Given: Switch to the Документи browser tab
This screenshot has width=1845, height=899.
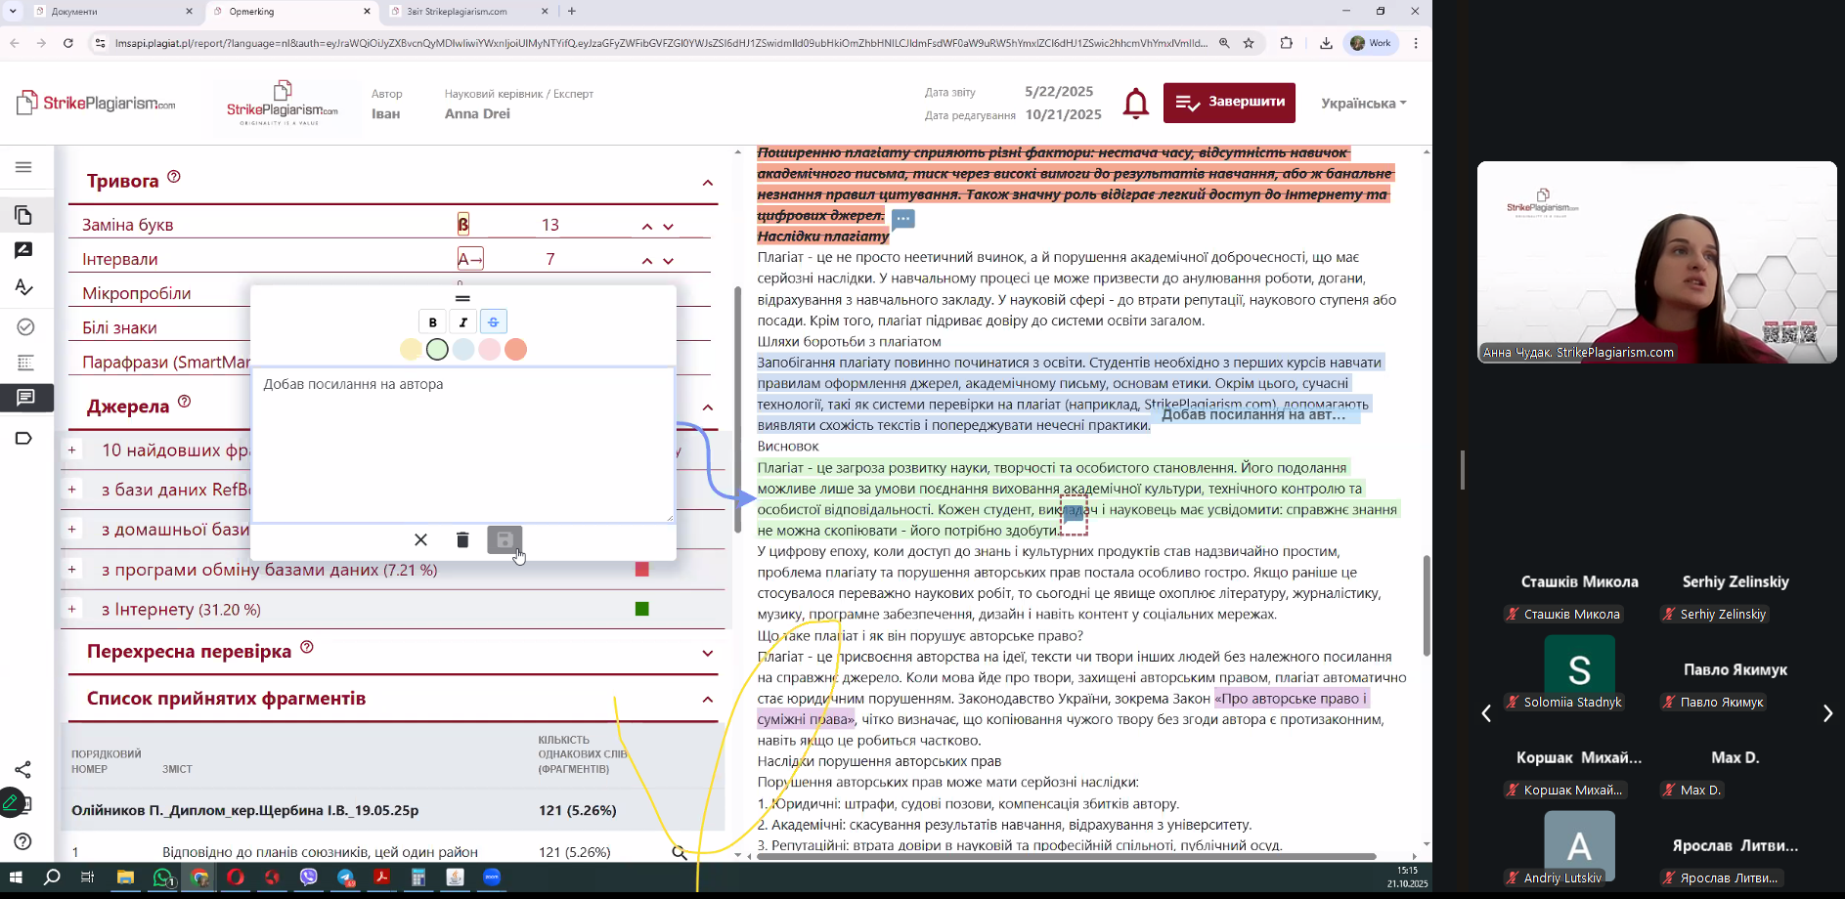Looking at the screenshot, I should (112, 12).
